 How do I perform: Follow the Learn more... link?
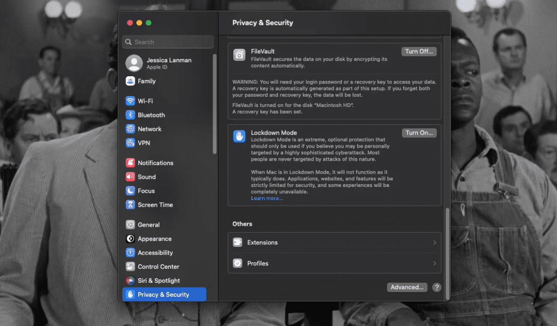tap(267, 198)
